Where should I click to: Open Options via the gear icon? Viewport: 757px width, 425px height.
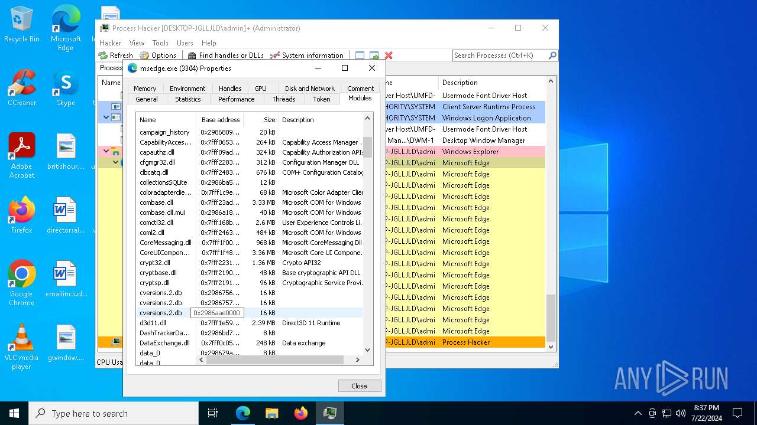coord(144,55)
